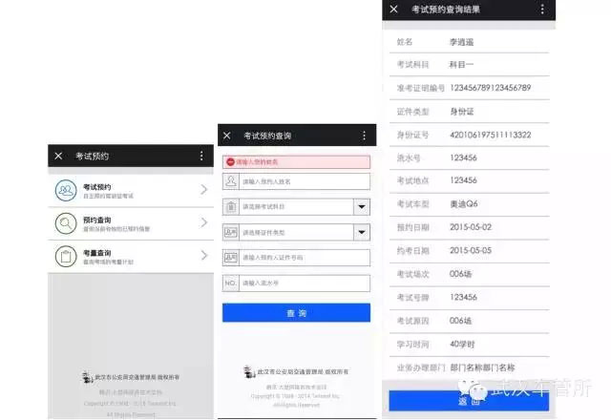Click the 流水号 value 123456

point(463,157)
